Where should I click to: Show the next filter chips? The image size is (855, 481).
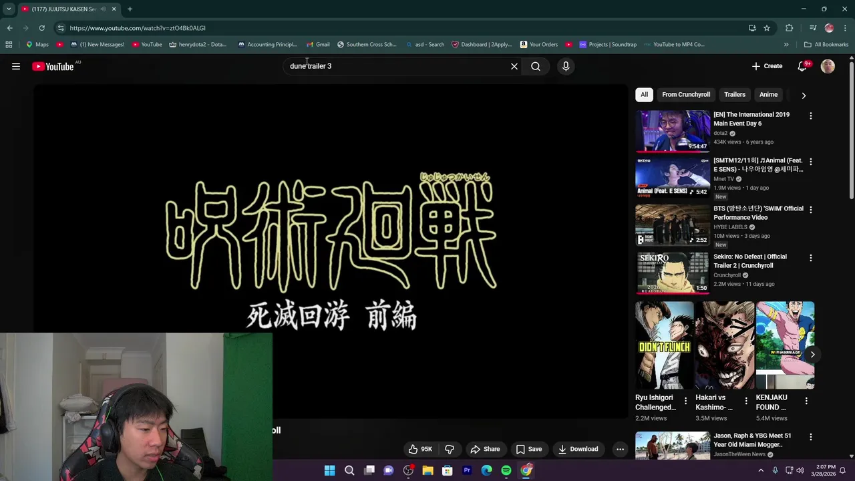804,96
